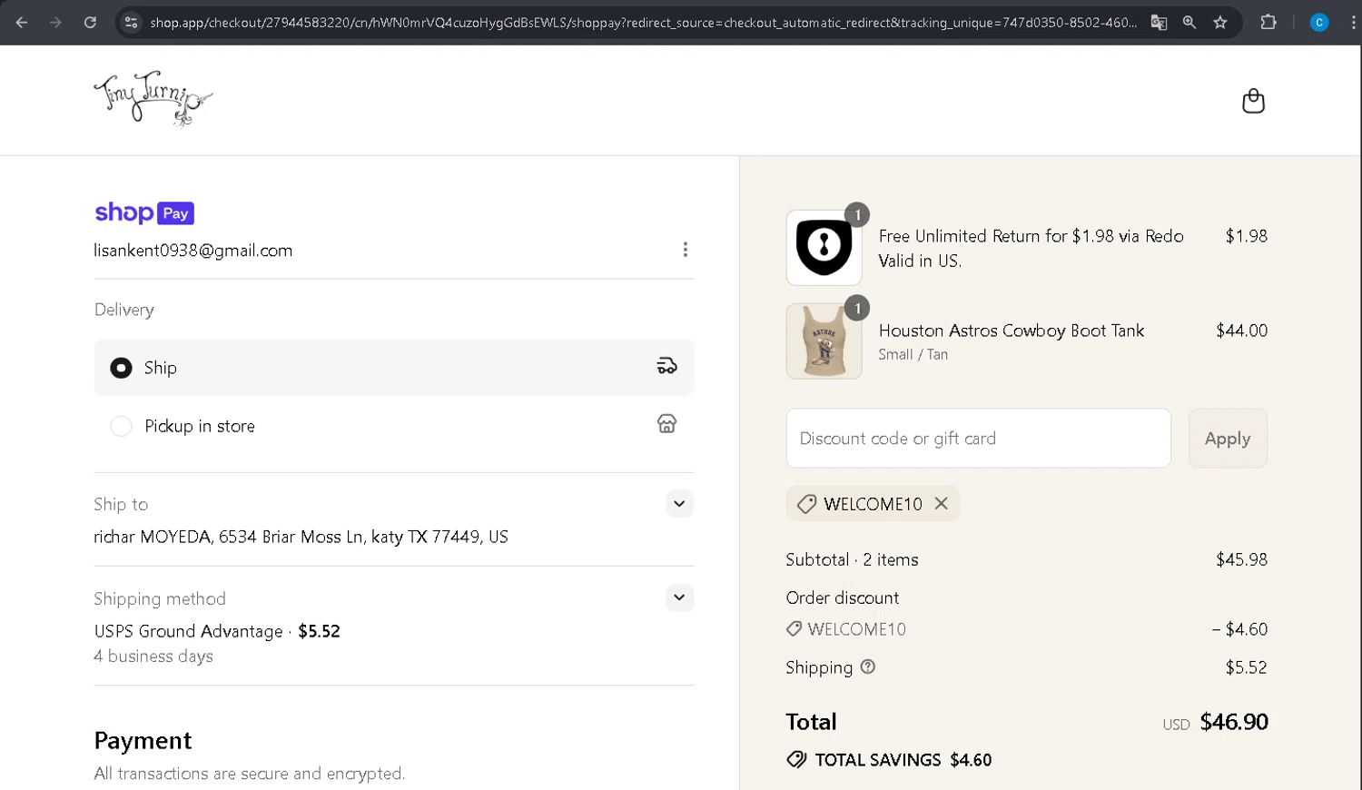Screen dimensions: 1362x790
Task: Click the $45.98 subtotal amount
Action: pyautogui.click(x=1241, y=559)
